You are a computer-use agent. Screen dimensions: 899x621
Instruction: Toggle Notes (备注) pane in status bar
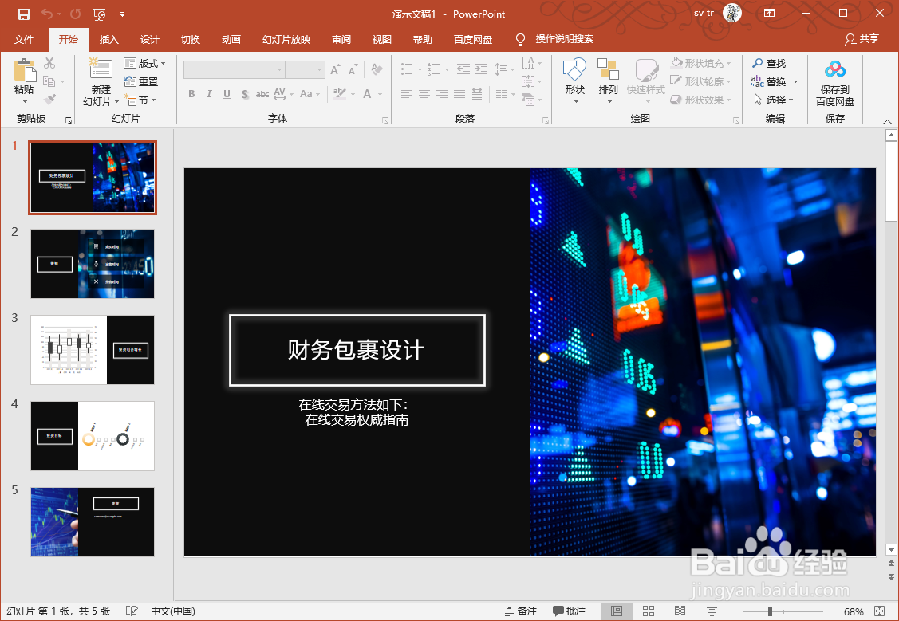pyautogui.click(x=521, y=611)
